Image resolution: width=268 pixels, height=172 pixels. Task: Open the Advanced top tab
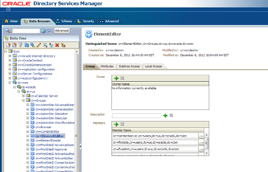(109, 21)
